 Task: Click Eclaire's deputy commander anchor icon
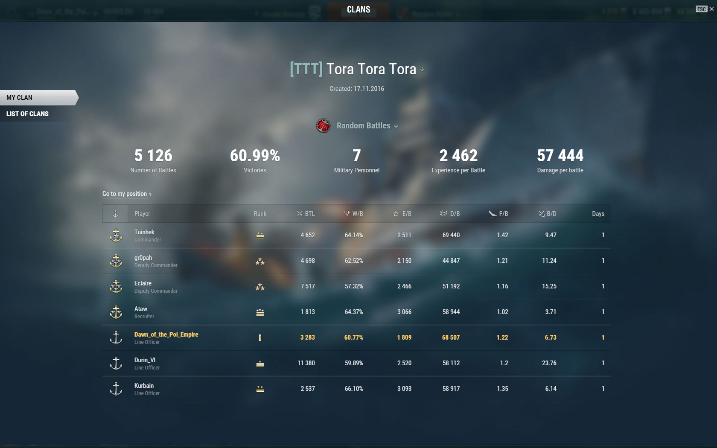(x=116, y=287)
